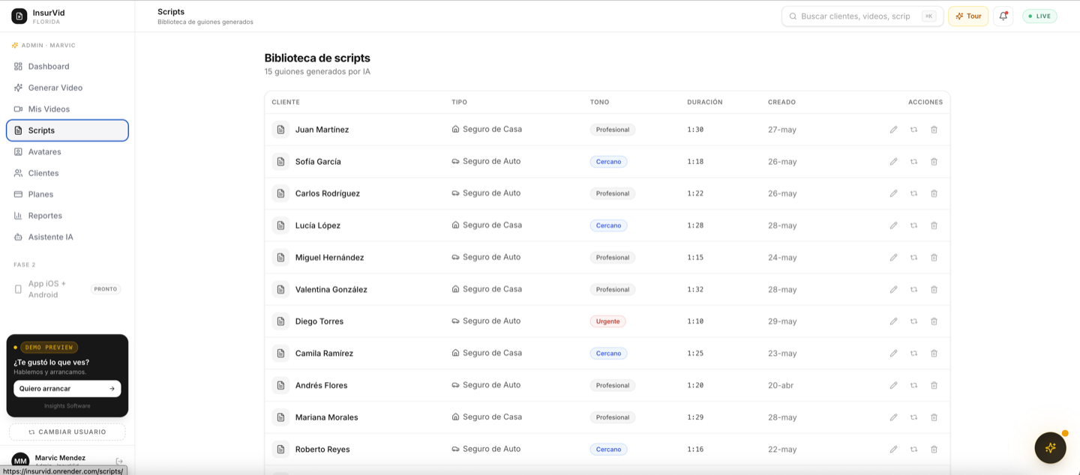Regenerate Camila Ramírez script
The height and width of the screenshot is (475, 1080).
(913, 354)
